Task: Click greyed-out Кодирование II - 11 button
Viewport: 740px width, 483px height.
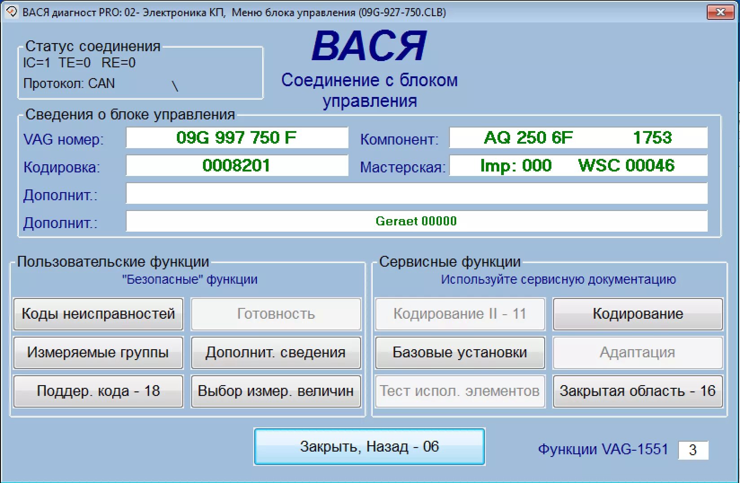Action: click(460, 314)
